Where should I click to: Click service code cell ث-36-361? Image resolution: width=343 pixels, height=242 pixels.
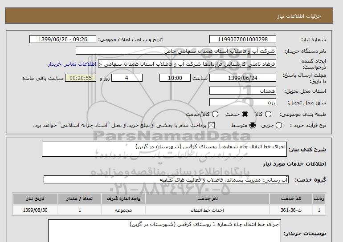[x=291, y=210]
